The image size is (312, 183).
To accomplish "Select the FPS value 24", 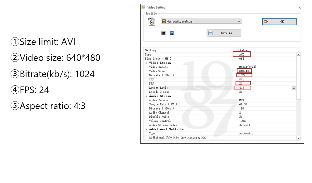I will (241, 83).
